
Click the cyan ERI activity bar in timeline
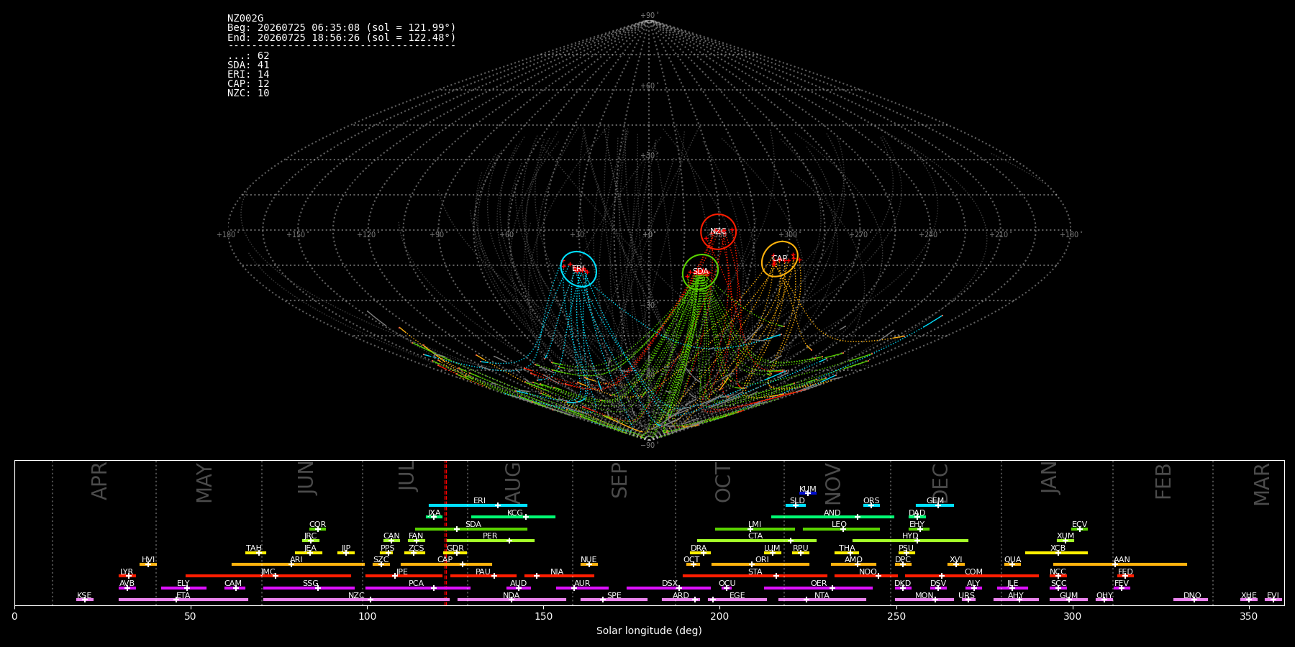[478, 505]
